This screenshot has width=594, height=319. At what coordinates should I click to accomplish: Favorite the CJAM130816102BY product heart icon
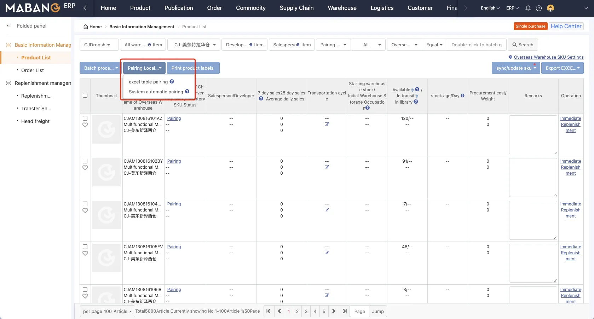click(x=85, y=168)
